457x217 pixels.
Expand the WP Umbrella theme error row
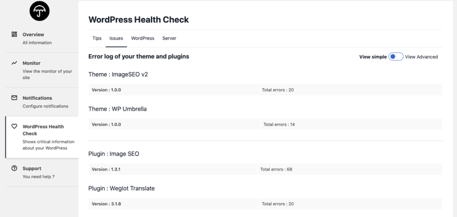click(x=266, y=124)
